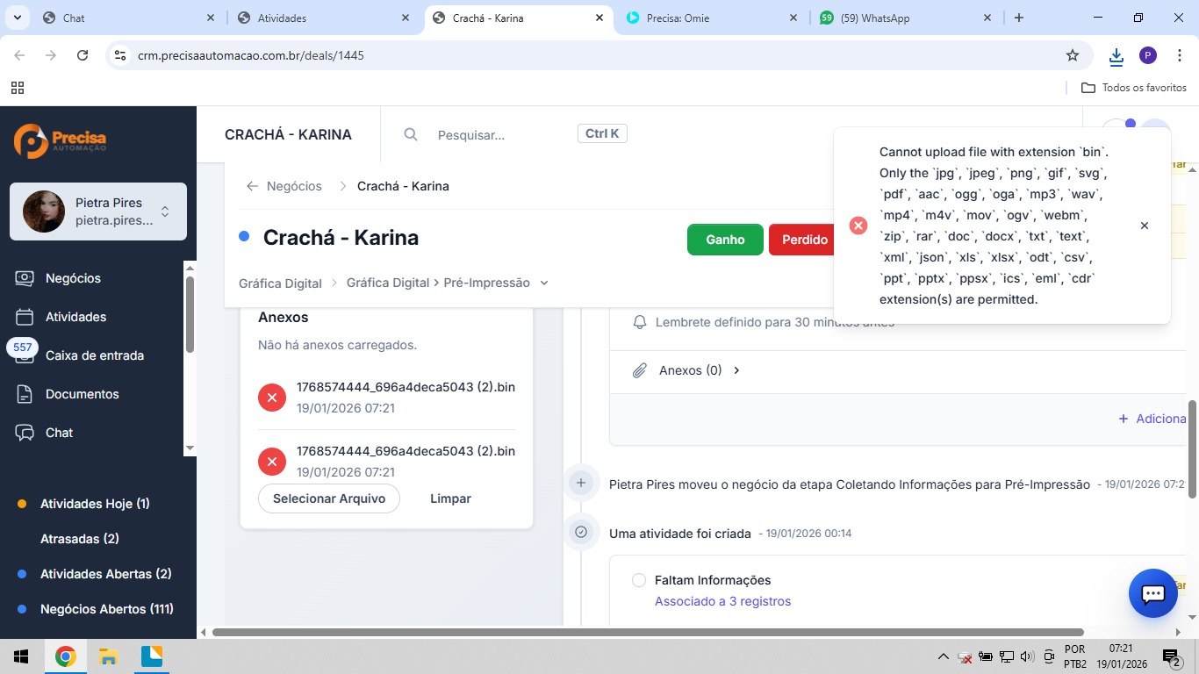1199x674 pixels.
Task: Open Negócios in the sidebar
Action: click(73, 278)
